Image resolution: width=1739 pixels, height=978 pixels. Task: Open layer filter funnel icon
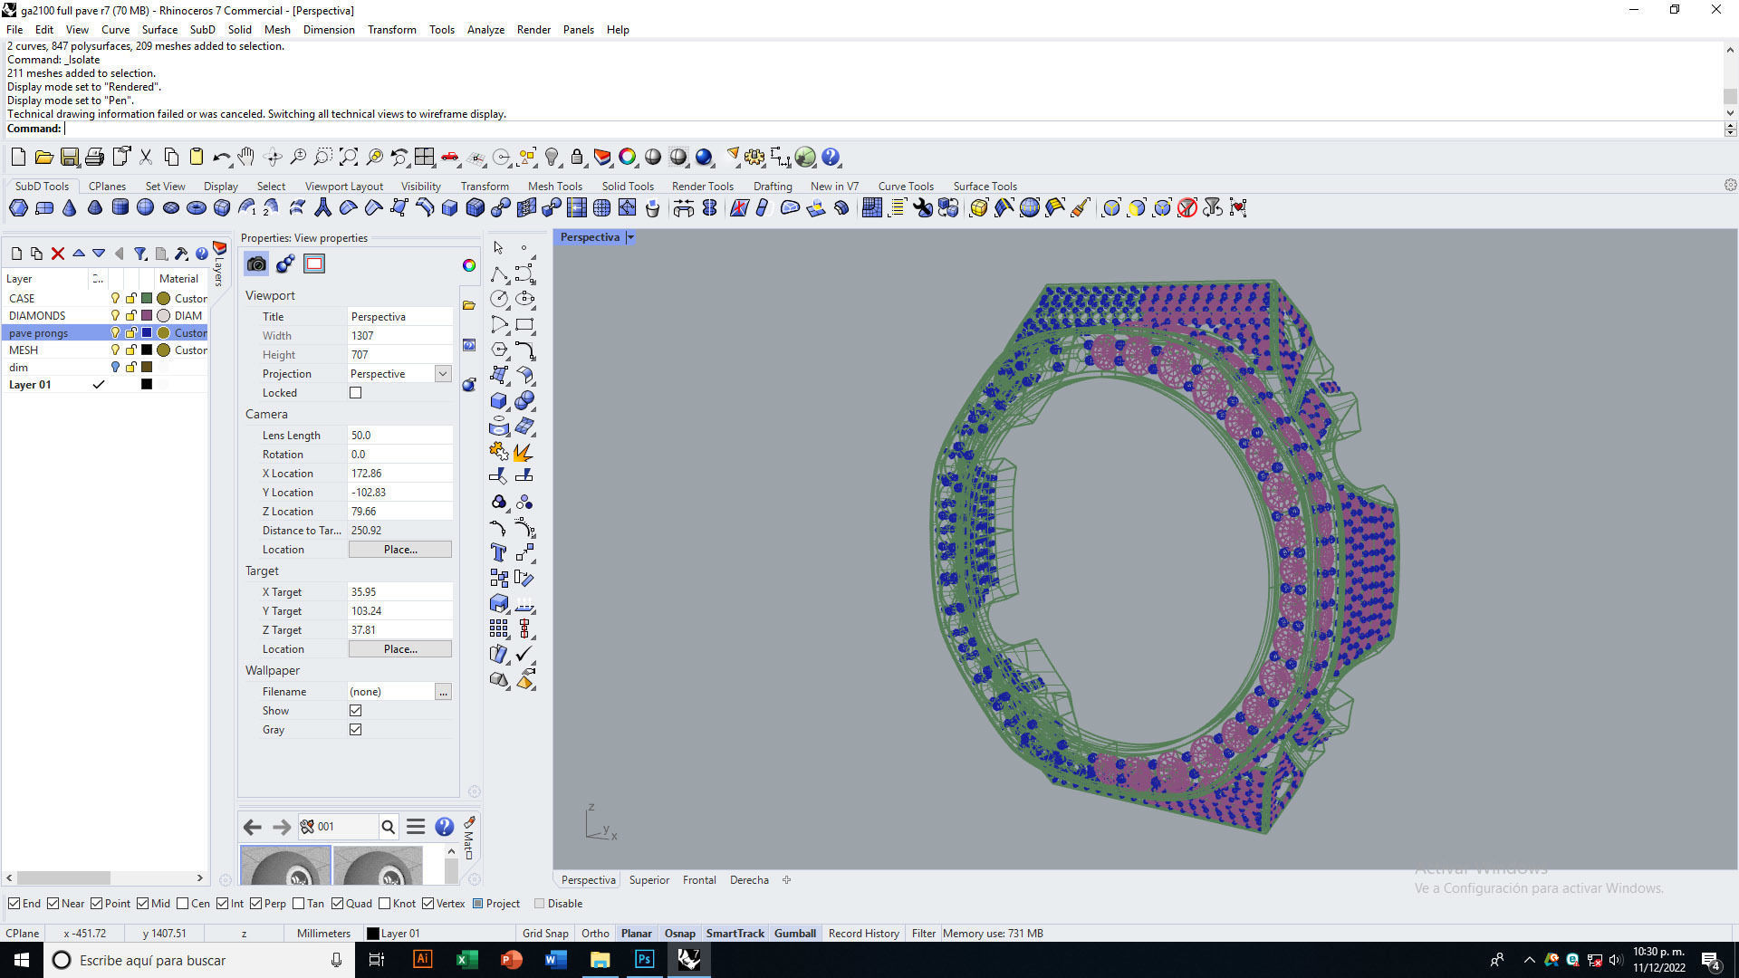(140, 254)
